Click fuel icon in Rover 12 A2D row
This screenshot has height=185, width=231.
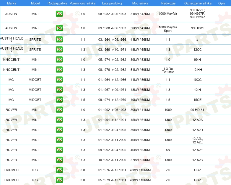point(59,130)
